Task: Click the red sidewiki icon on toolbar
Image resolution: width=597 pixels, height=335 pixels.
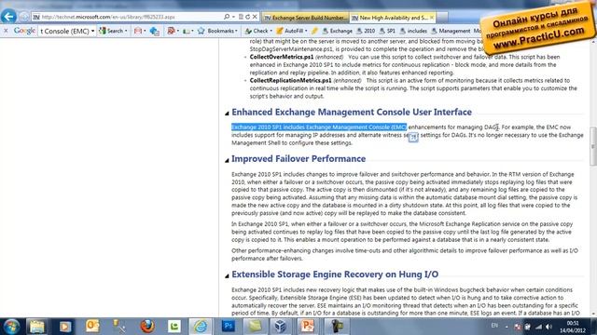Action: [x=172, y=31]
